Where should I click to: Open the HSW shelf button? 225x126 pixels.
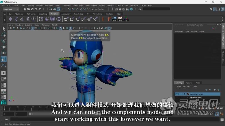coord(114,19)
